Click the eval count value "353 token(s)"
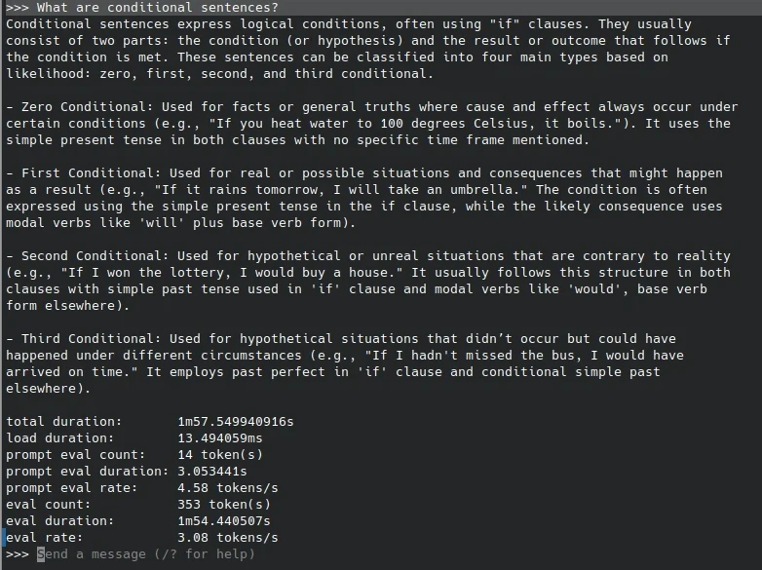This screenshot has height=570, width=762. click(223, 505)
